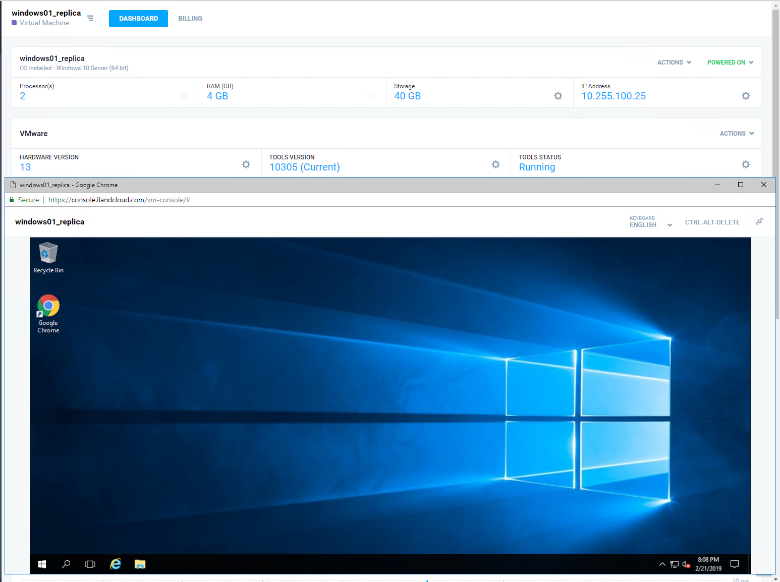The image size is (780, 582).
Task: Launch Internet Explorer from the taskbar
Action: (x=116, y=564)
